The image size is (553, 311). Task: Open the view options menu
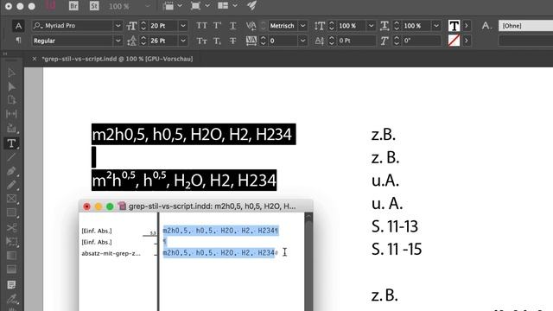(x=173, y=6)
